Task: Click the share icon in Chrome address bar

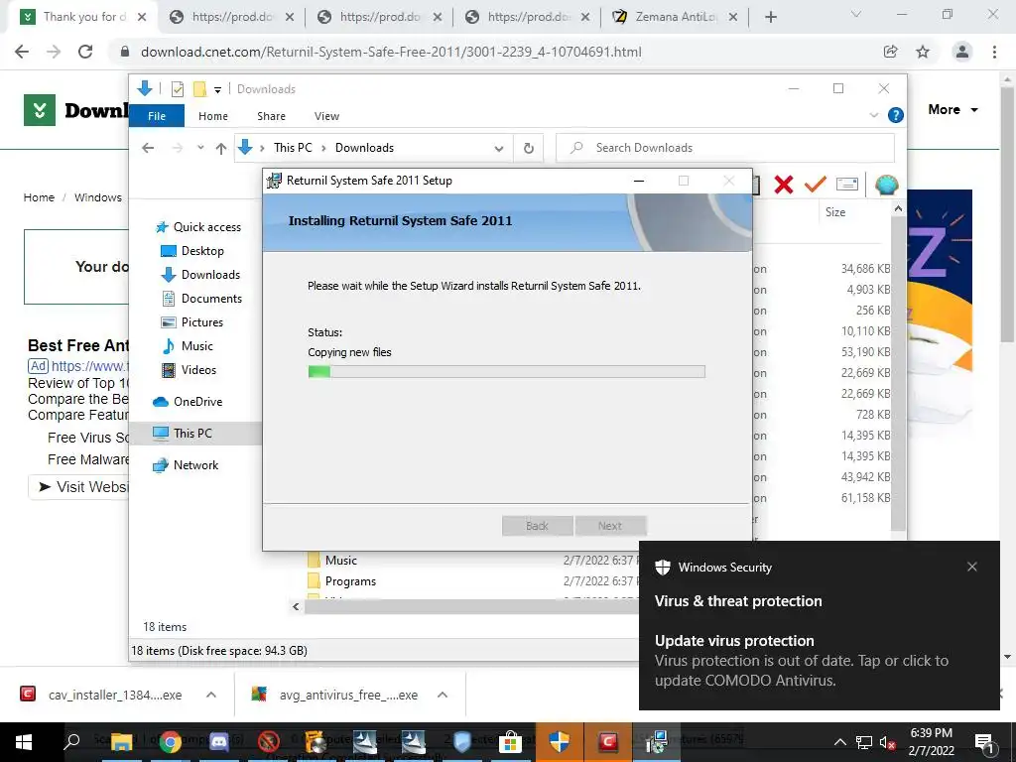Action: point(890,52)
